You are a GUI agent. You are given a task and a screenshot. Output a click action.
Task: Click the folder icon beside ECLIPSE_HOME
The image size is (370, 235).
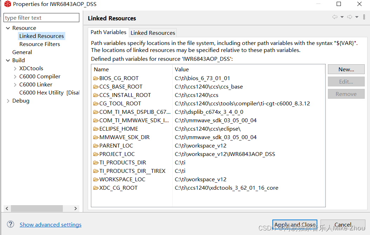pos(95,129)
